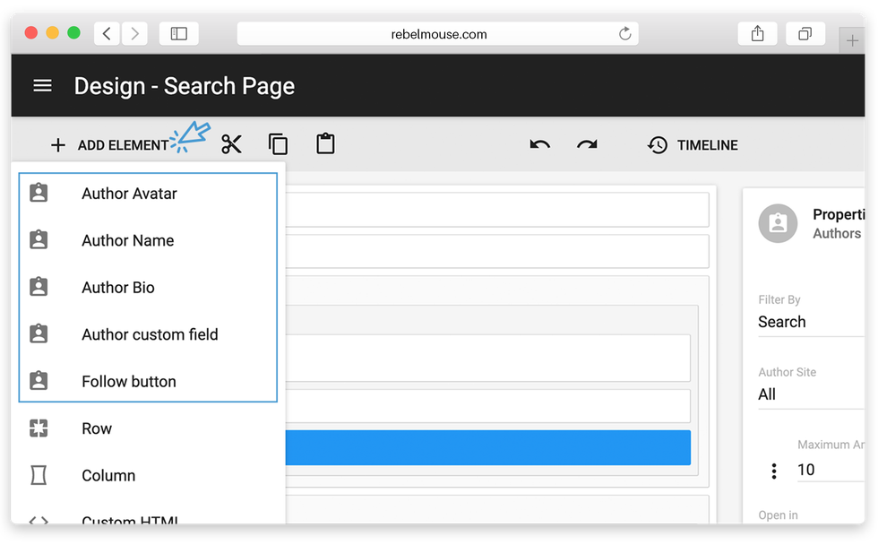Choose Author Bio from element list
This screenshot has width=878, height=545.
pyautogui.click(x=118, y=288)
